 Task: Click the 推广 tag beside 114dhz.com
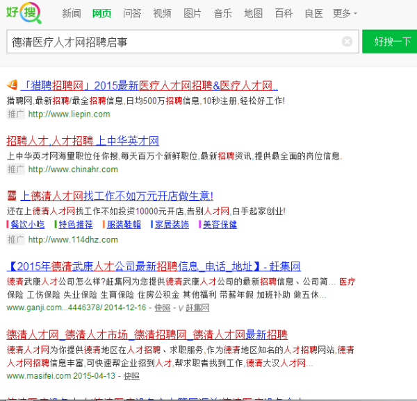[x=15, y=239]
